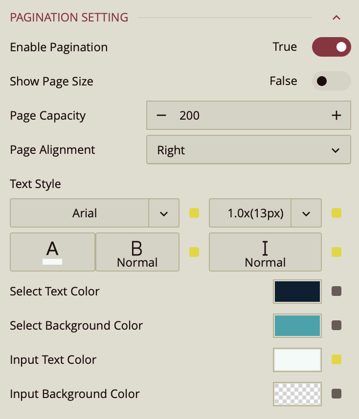The height and width of the screenshot is (419, 359).
Task: Turn on Show Page Size toggle
Action: pyautogui.click(x=331, y=81)
